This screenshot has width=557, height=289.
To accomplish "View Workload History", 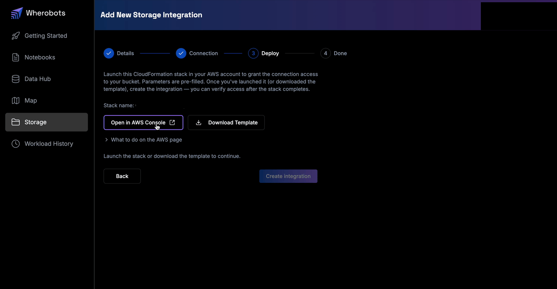I will (46, 144).
